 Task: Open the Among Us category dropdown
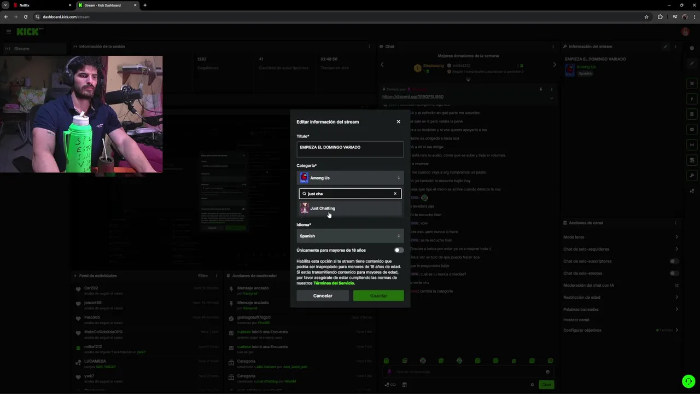350,178
